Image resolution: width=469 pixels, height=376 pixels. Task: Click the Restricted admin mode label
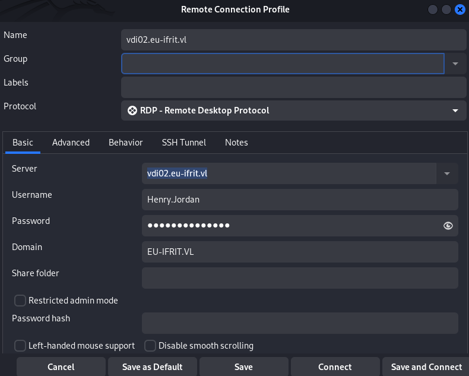73,300
